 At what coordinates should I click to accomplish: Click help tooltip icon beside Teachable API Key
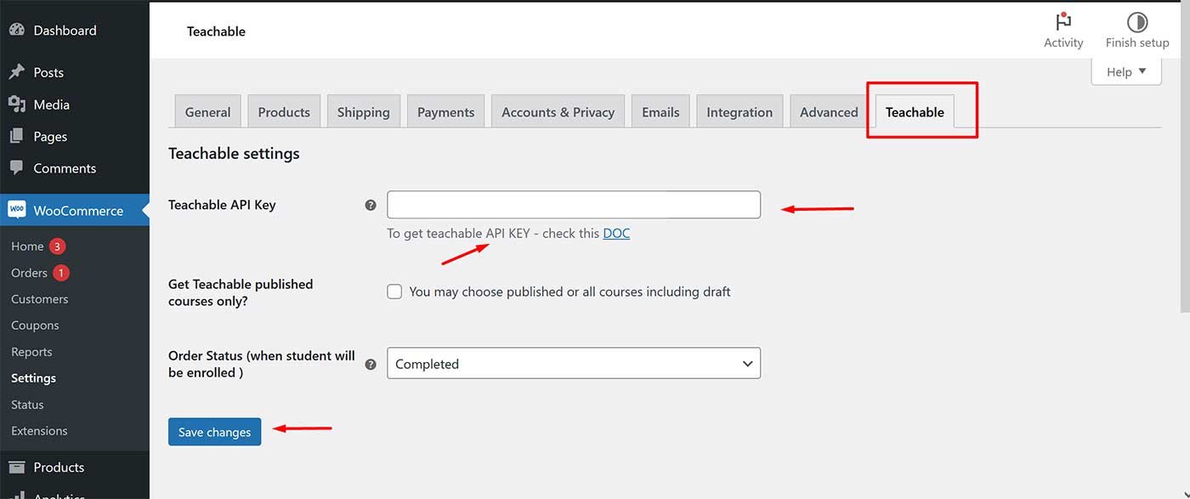click(371, 205)
